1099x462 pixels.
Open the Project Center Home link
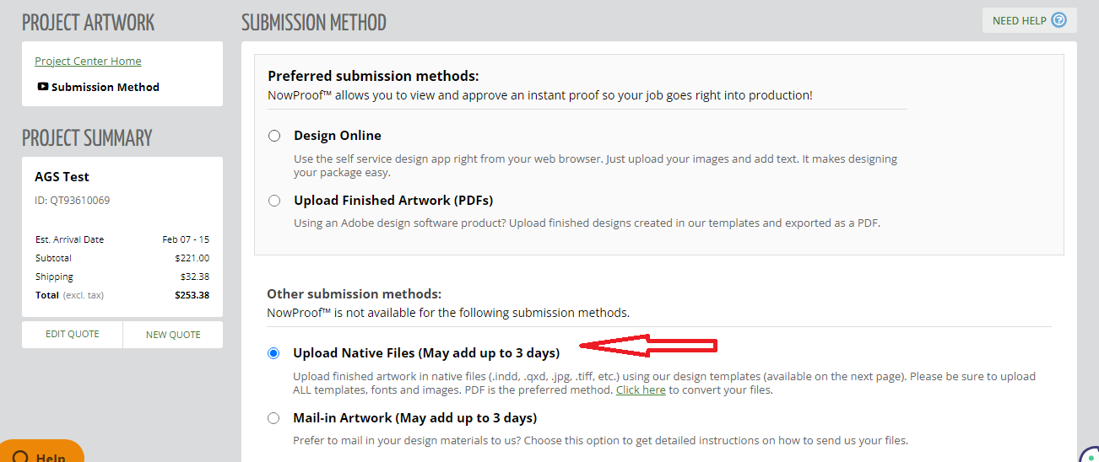tap(88, 61)
